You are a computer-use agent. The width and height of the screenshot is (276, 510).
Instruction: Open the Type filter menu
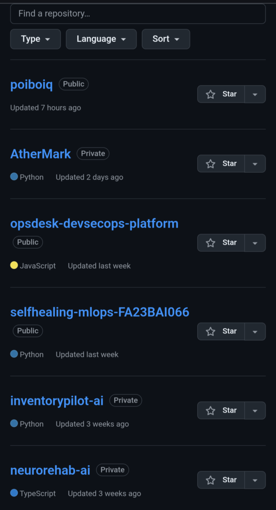(x=35, y=39)
